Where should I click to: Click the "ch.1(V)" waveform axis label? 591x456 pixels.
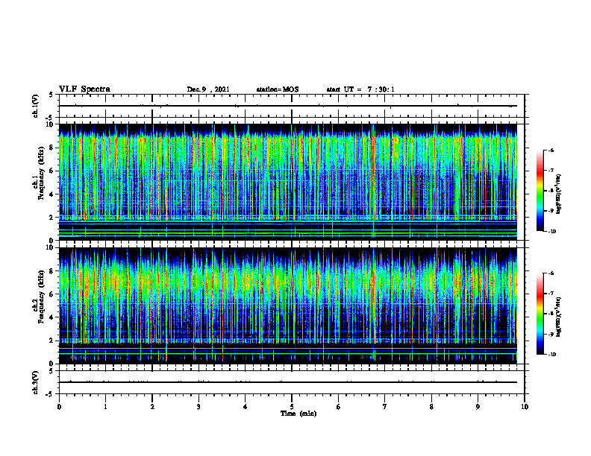(35, 106)
